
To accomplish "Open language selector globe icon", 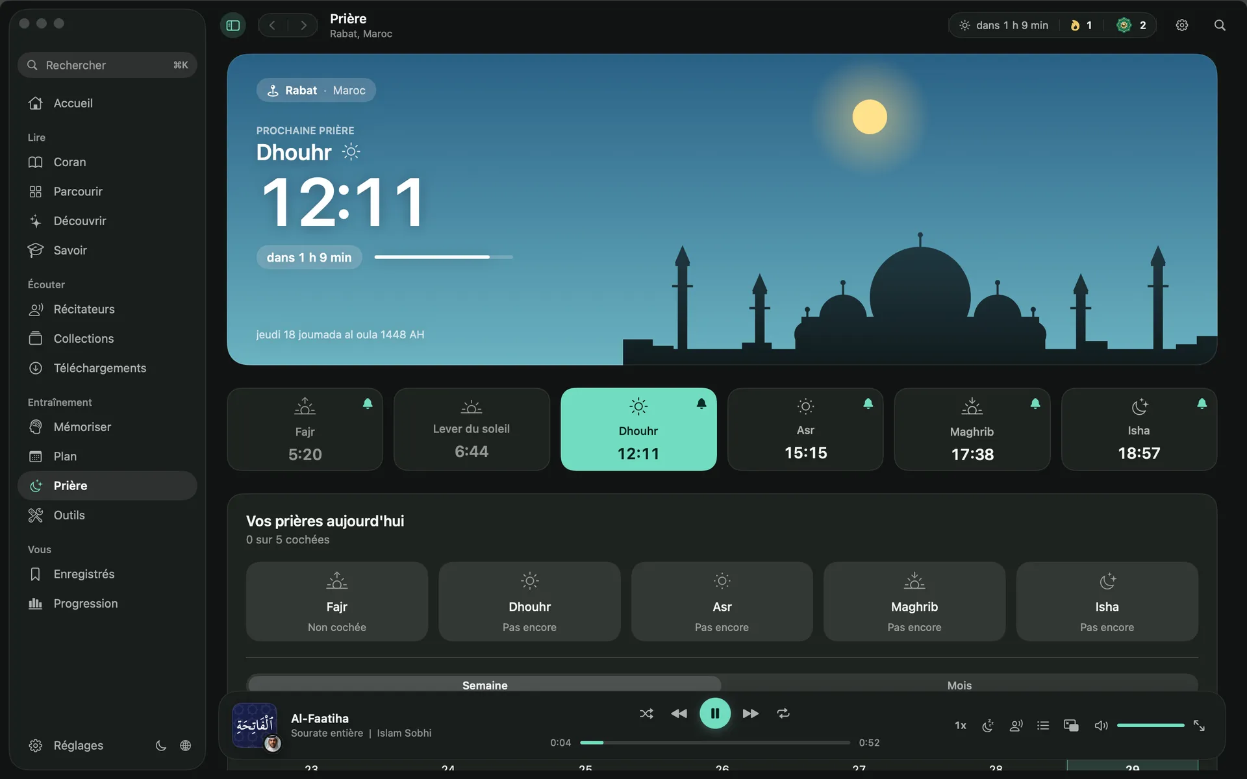I will (186, 745).
